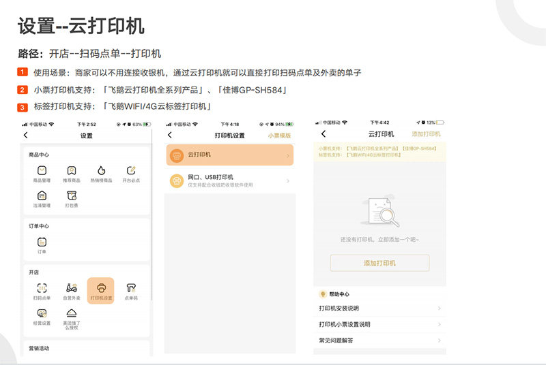Open 推荐商品 icon
Screen dimensions: 546x365
tap(72, 170)
